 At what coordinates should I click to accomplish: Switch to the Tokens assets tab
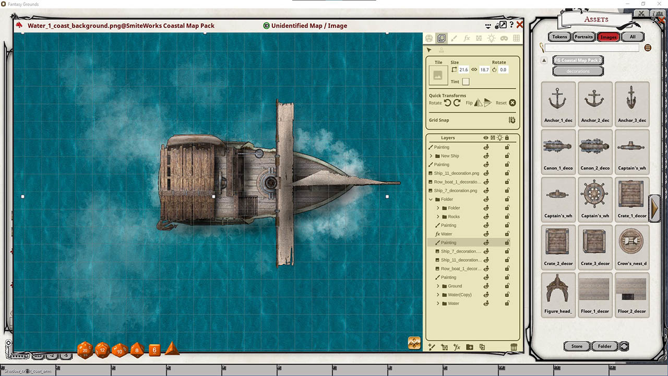pyautogui.click(x=559, y=37)
